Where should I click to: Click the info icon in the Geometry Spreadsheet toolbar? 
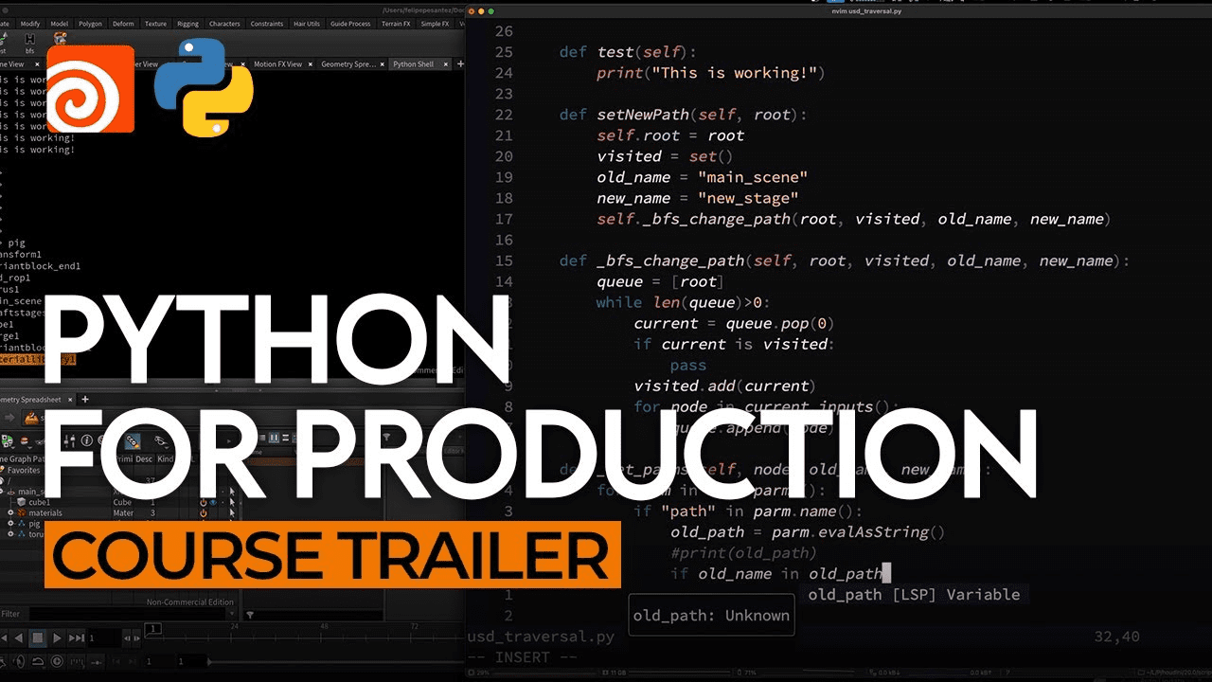click(x=86, y=440)
